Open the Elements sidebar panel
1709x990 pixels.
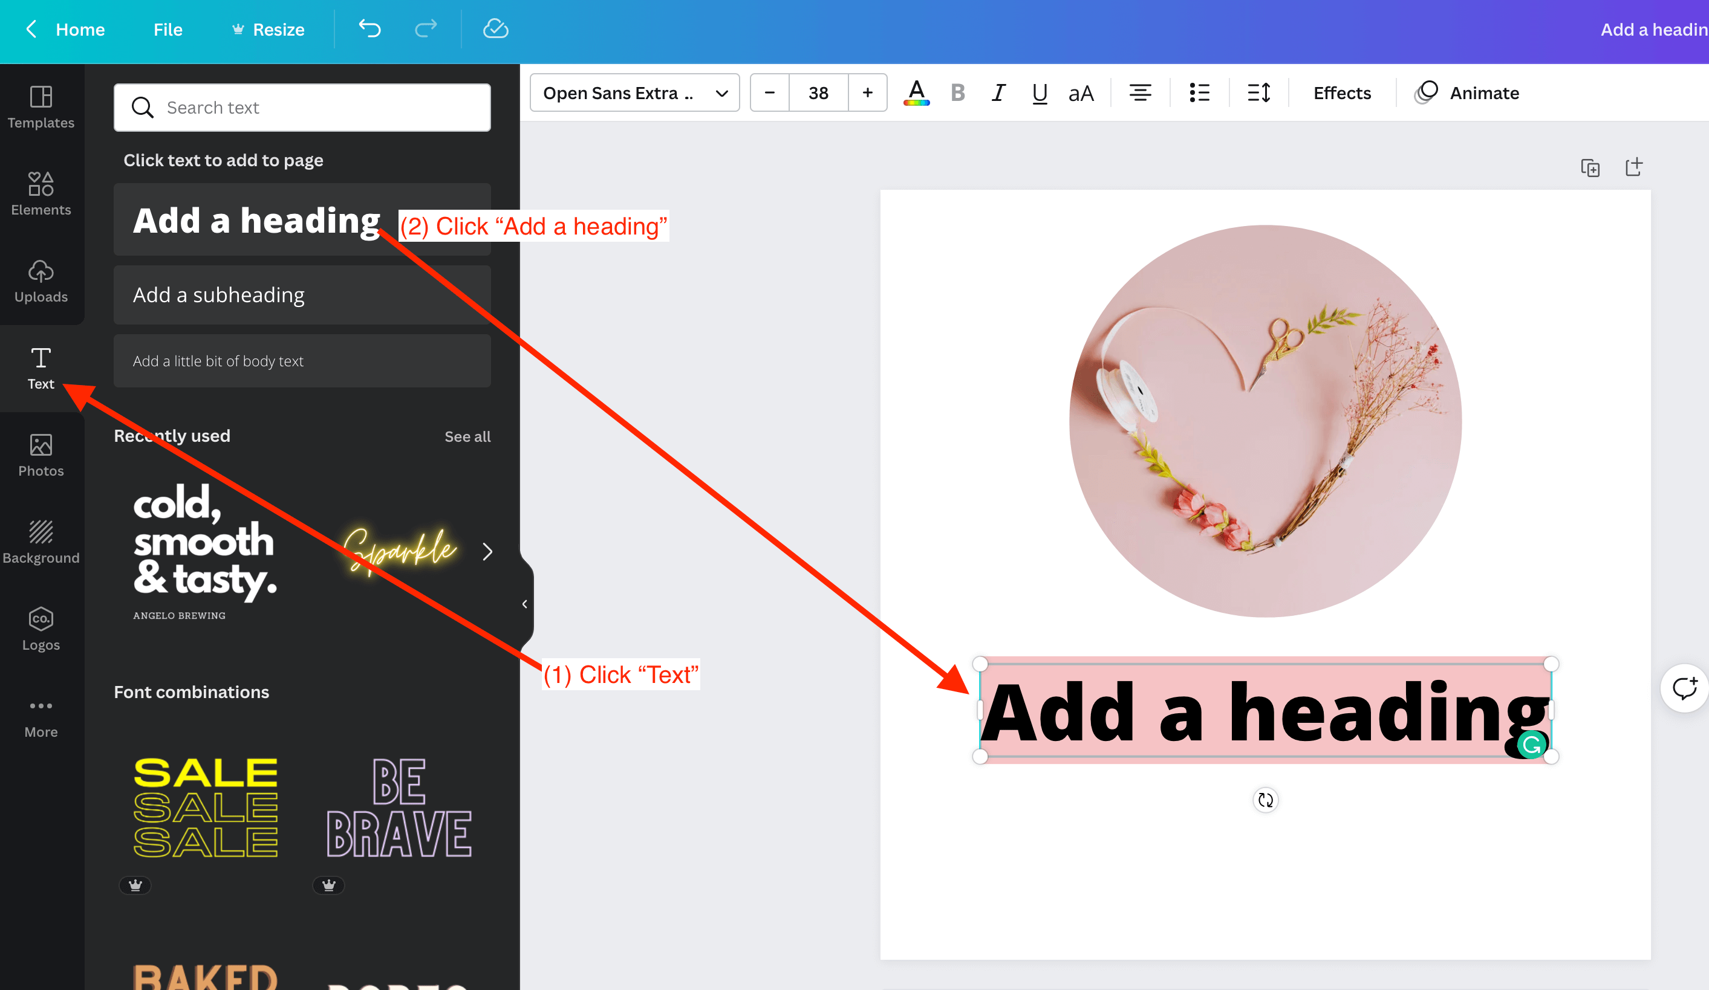41,193
